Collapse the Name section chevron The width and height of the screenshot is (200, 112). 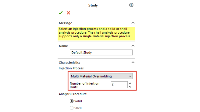tap(133, 46)
